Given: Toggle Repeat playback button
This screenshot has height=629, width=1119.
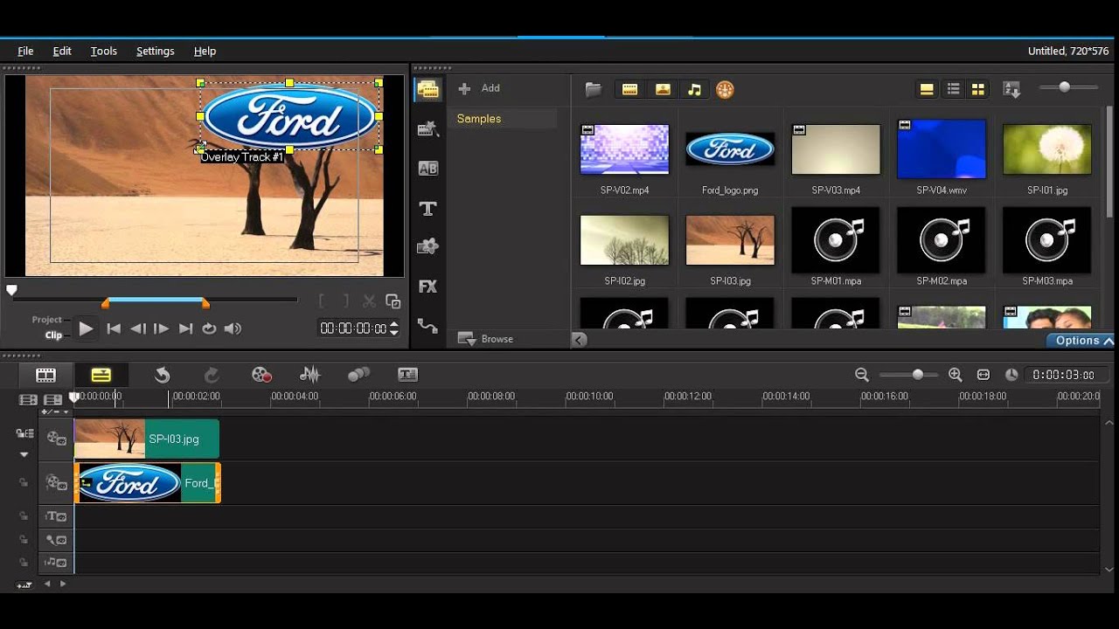Looking at the screenshot, I should pyautogui.click(x=208, y=328).
